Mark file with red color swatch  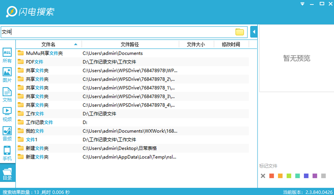point(272,176)
